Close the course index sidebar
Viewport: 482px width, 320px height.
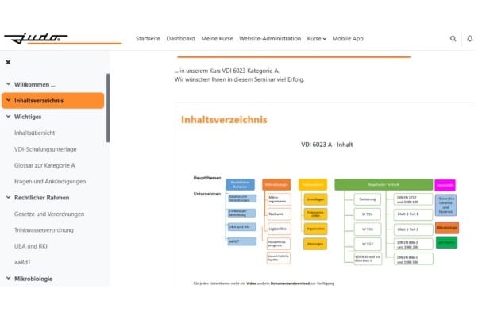8,62
